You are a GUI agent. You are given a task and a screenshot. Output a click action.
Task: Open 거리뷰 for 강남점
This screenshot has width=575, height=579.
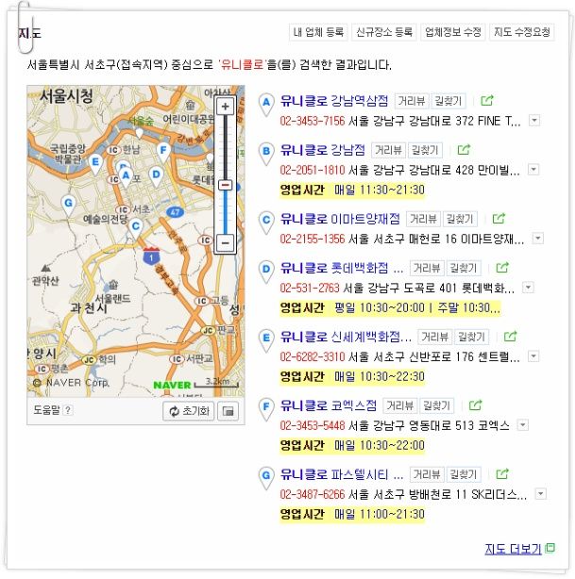pos(388,150)
